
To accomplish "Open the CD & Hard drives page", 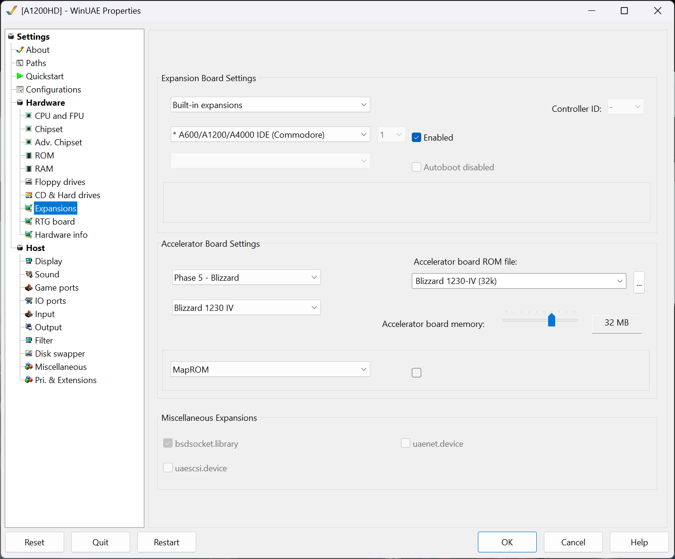I will pyautogui.click(x=67, y=195).
